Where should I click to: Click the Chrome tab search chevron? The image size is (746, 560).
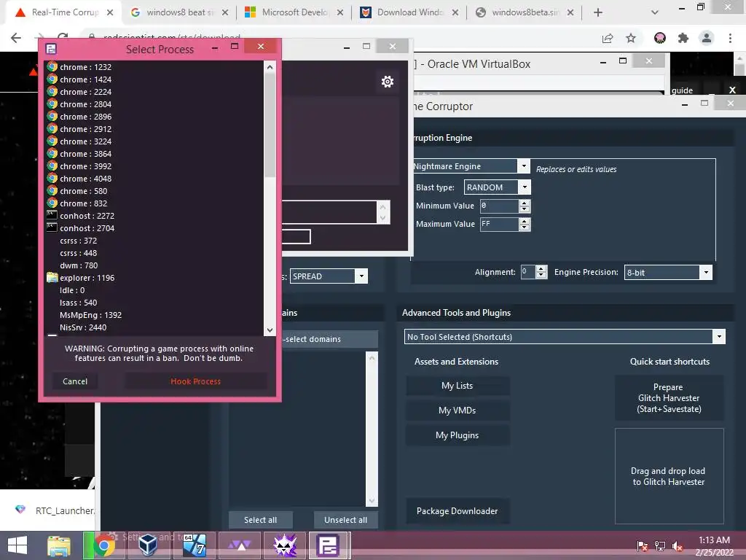(x=655, y=12)
